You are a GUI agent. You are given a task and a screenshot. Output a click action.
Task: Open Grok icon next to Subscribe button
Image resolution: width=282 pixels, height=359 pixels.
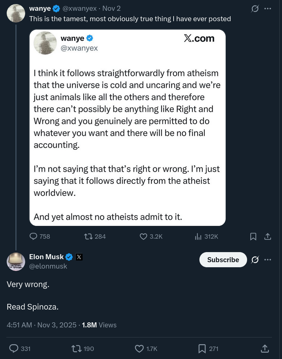(x=255, y=260)
